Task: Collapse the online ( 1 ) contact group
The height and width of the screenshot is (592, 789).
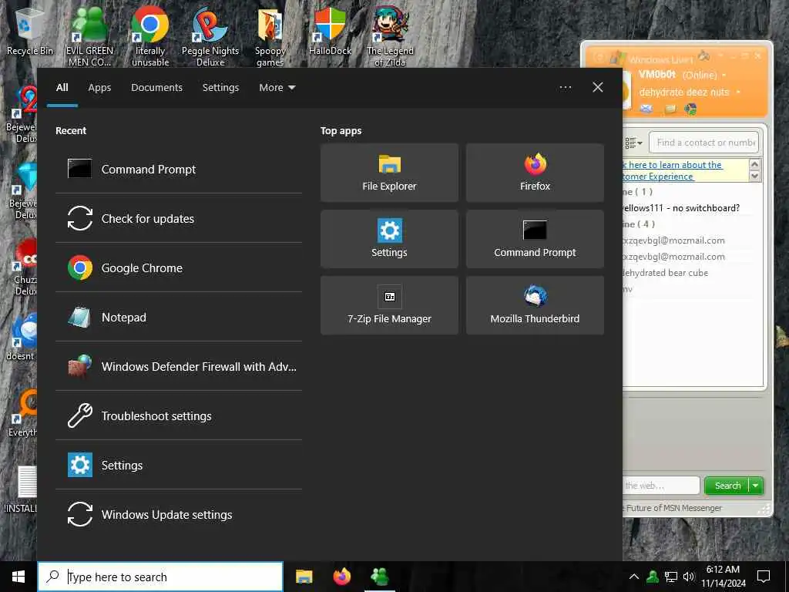Action: pyautogui.click(x=637, y=192)
